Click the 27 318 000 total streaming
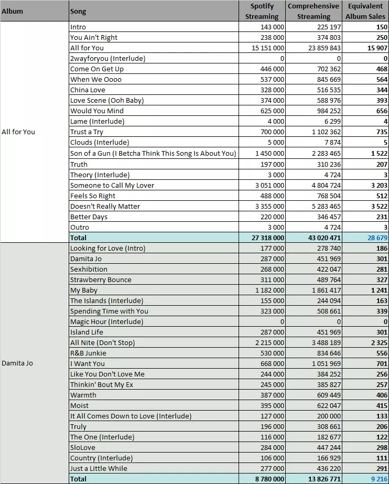389x484 pixels. click(x=262, y=238)
